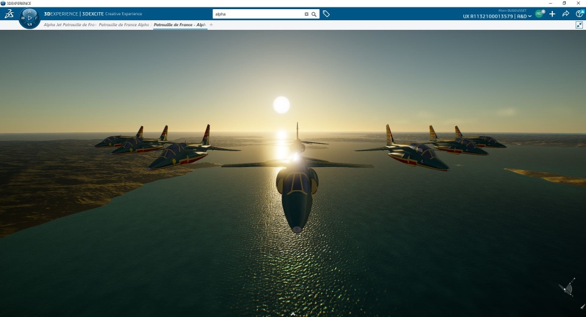Click the Add (plus) icon in top bar

552,14
